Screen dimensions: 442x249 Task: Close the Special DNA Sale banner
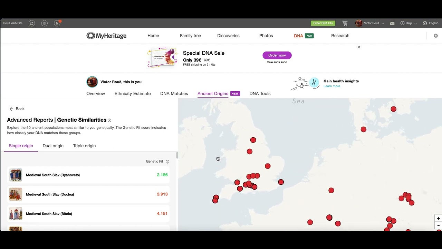tap(358, 47)
